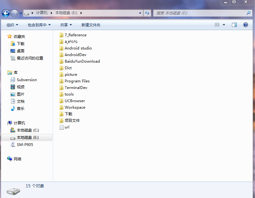Open the 共享 menu
The height and width of the screenshot is (198, 255).
click(x=66, y=25)
